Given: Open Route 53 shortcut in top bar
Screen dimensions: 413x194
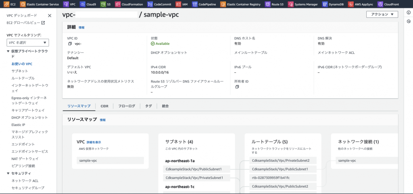Looking at the screenshot, I should 268,4.
